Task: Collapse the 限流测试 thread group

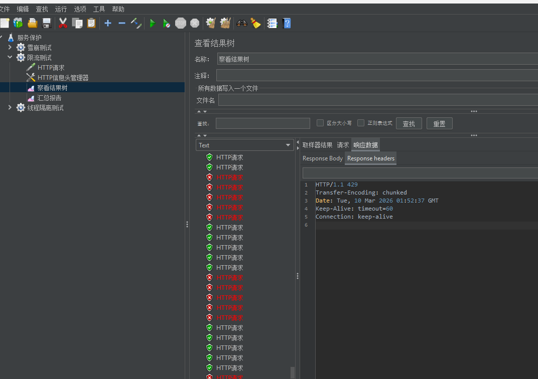Action: (x=10, y=57)
